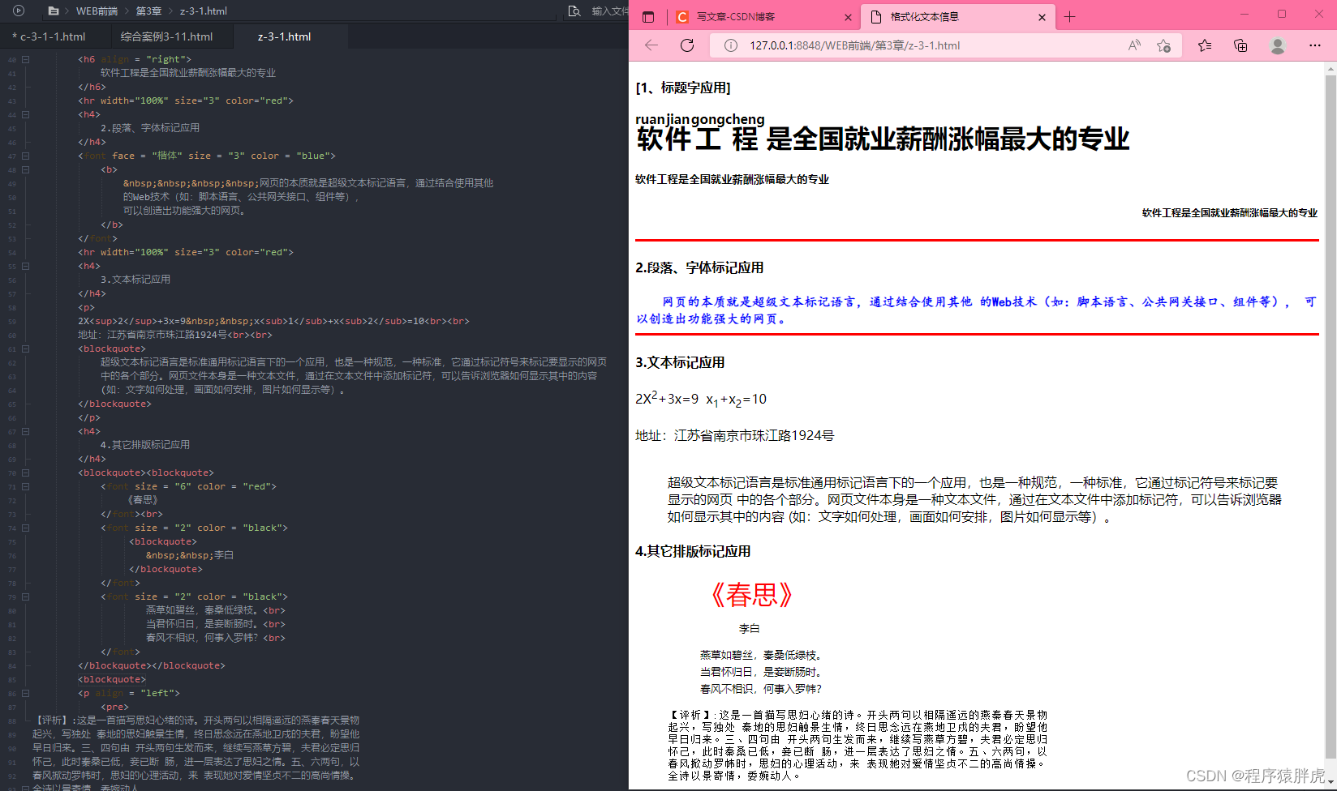Click the 3.文本标记应用 heading in browser
The width and height of the screenshot is (1337, 791).
tap(680, 362)
